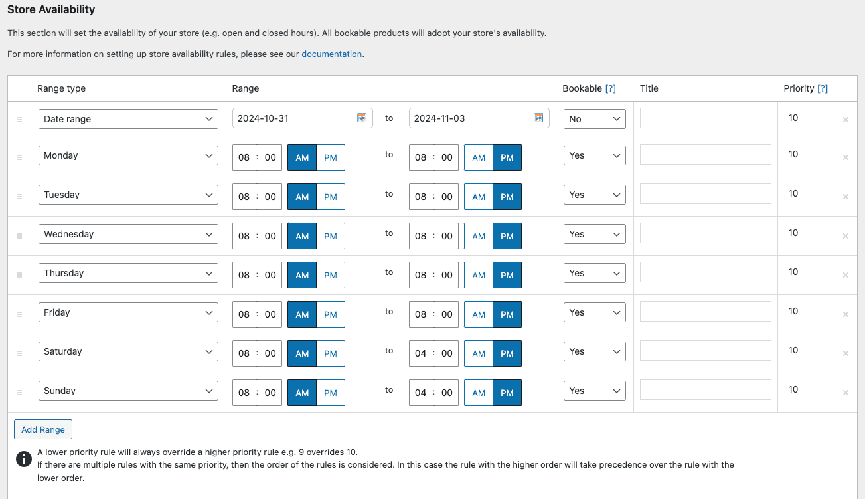This screenshot has width=865, height=499.
Task: Switch Monday's end time to AM
Action: [x=478, y=157]
